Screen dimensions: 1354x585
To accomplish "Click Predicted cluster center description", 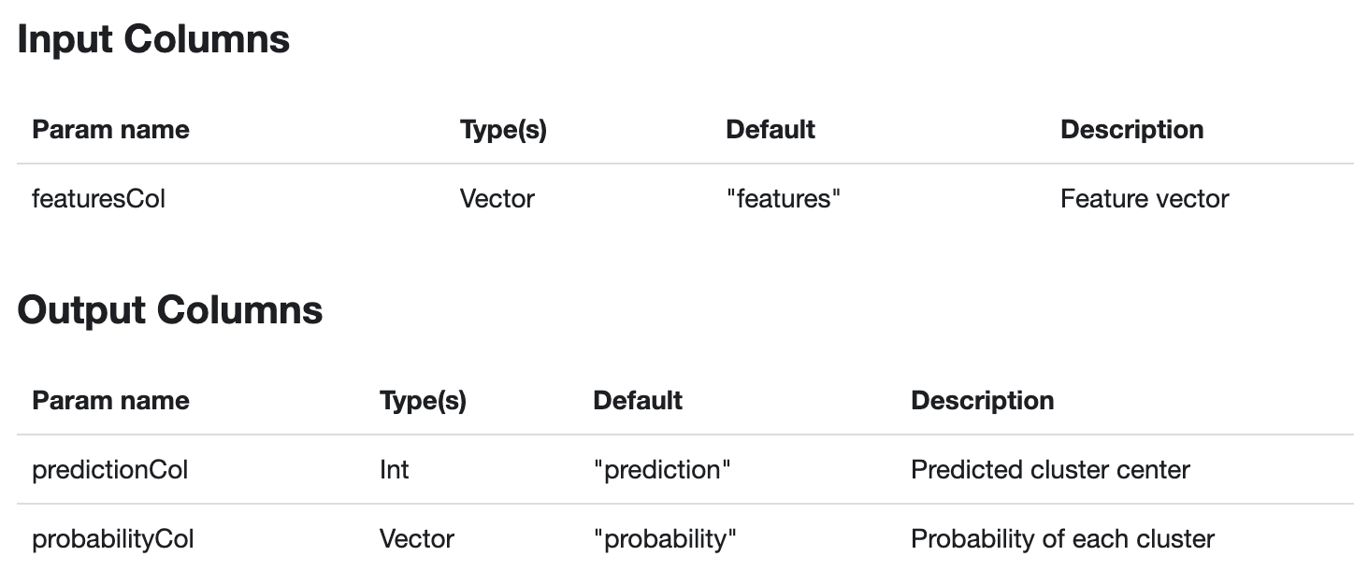I will pos(1050,469).
